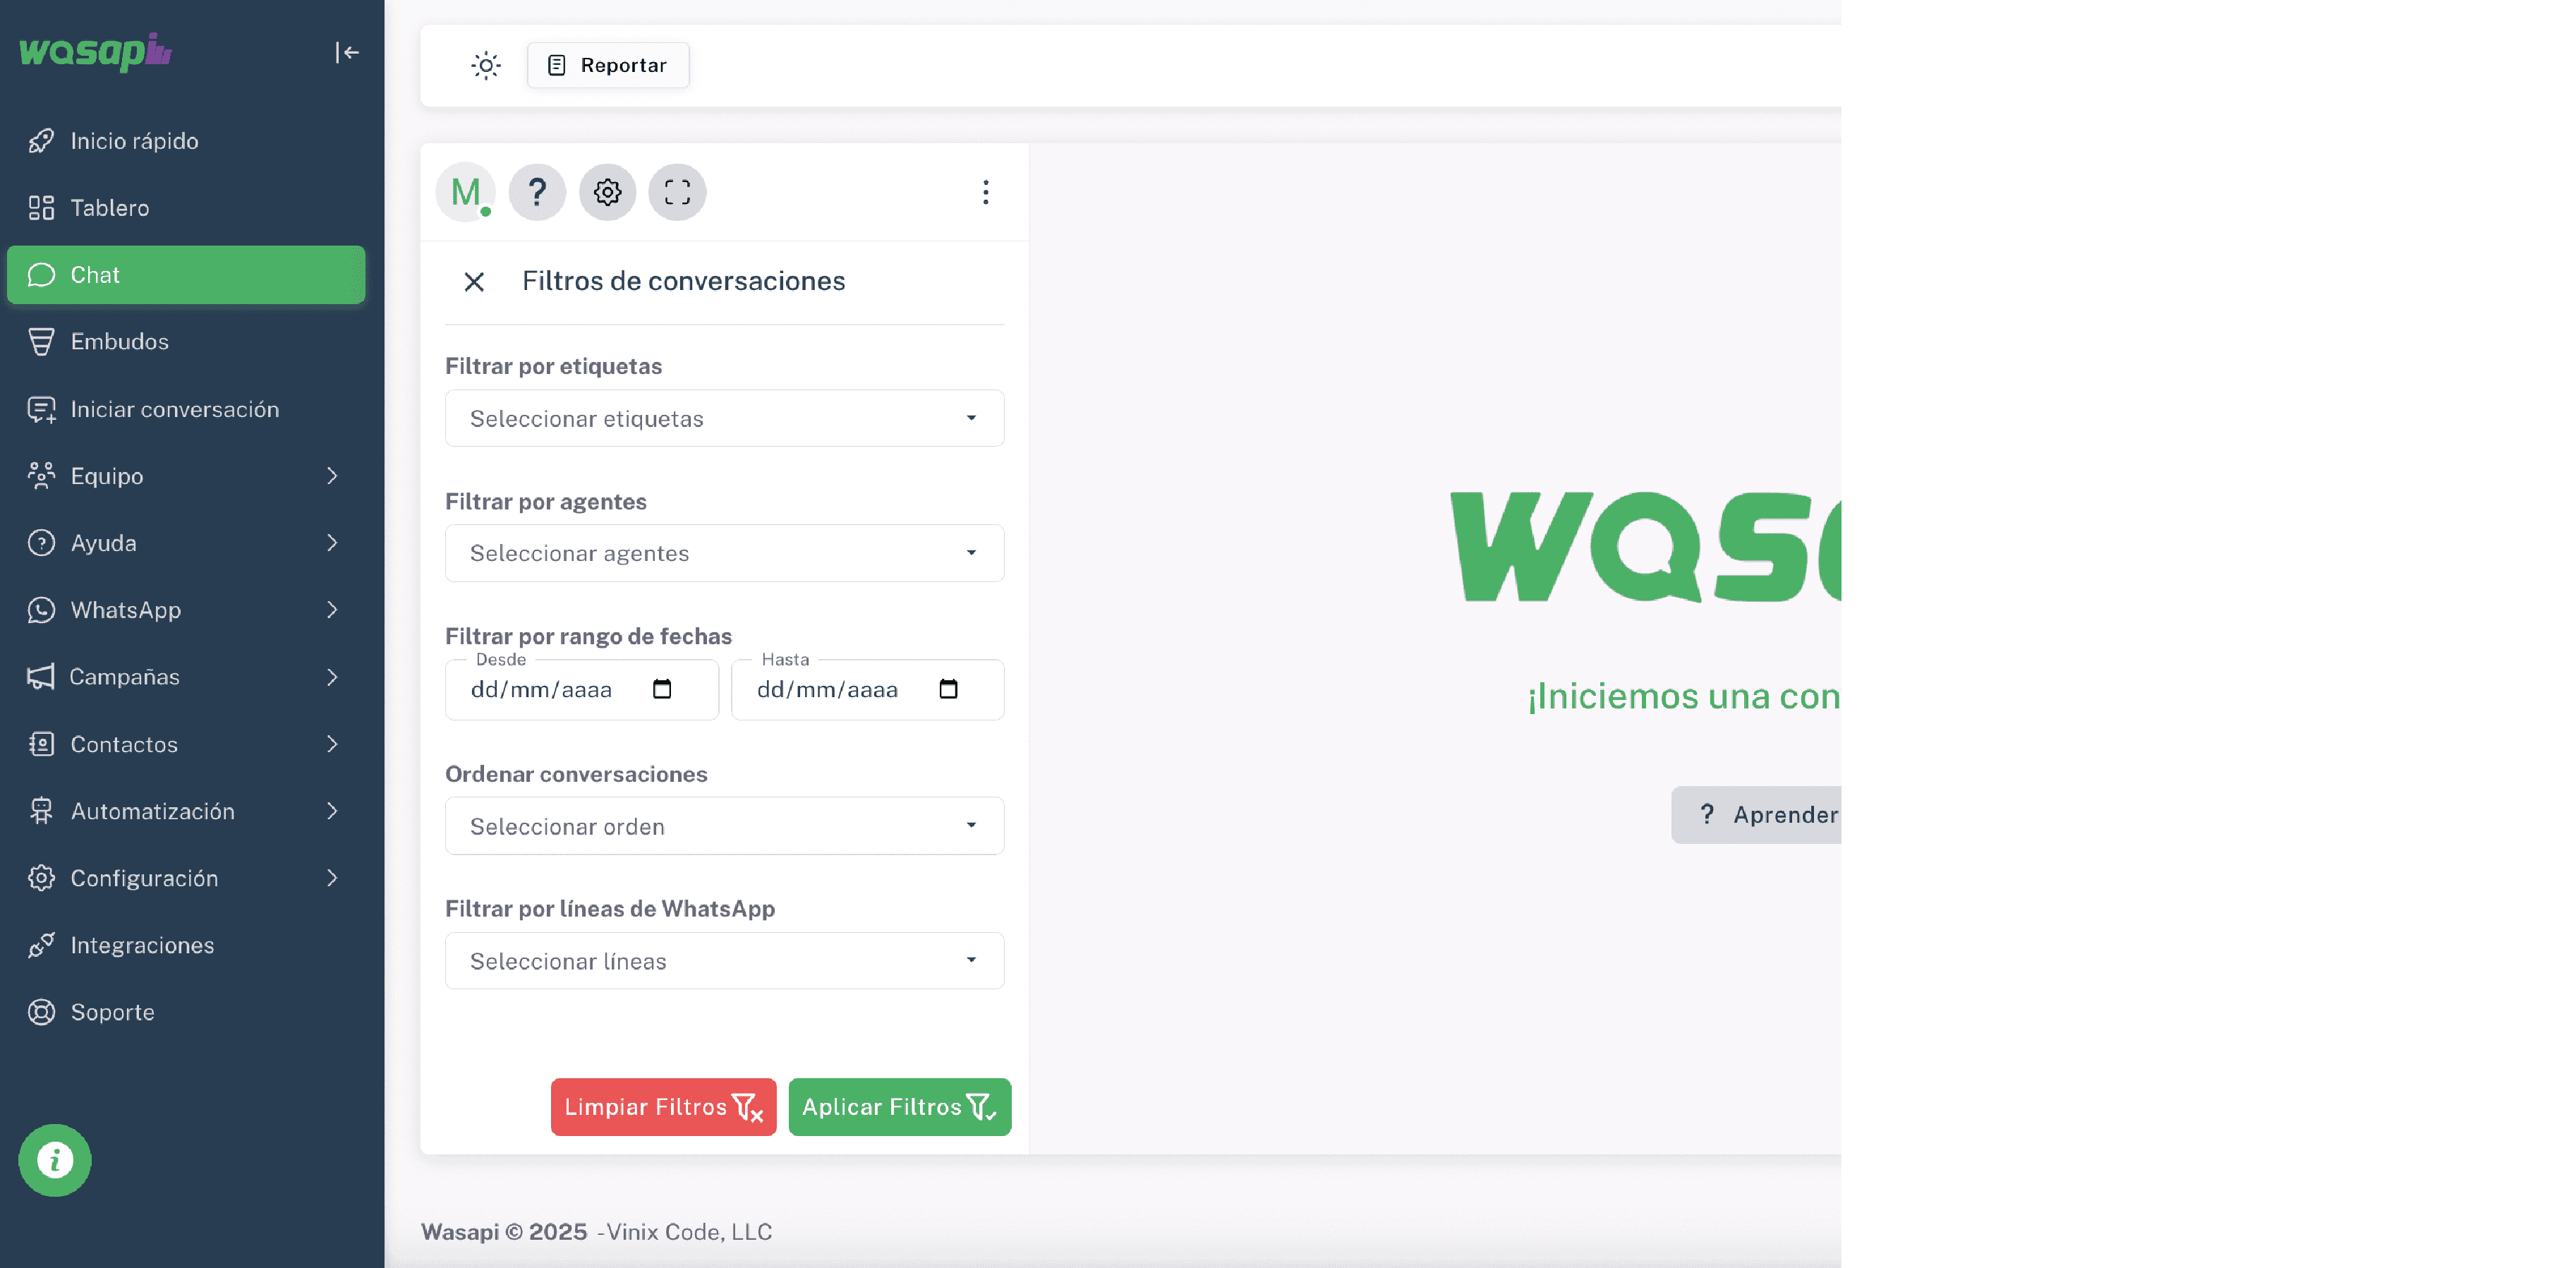Open the Seleccionar etiquetas dropdown

(725, 418)
